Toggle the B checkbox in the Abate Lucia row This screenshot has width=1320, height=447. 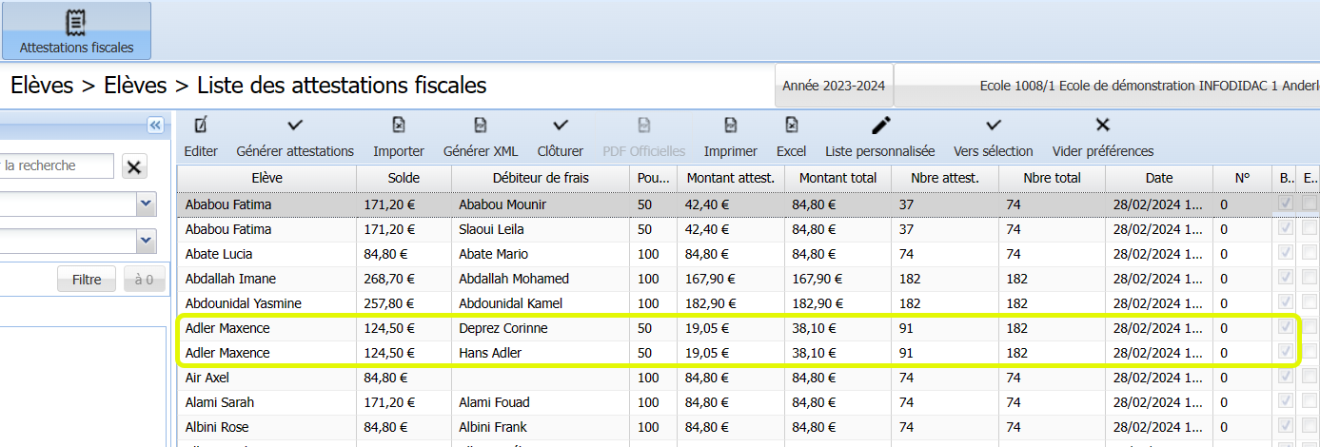[1286, 254]
